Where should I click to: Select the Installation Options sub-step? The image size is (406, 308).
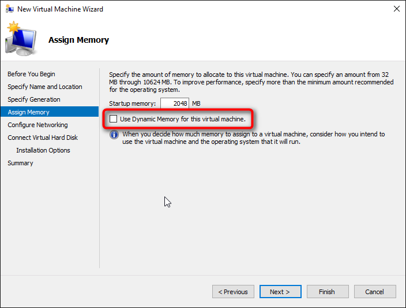[x=43, y=150]
